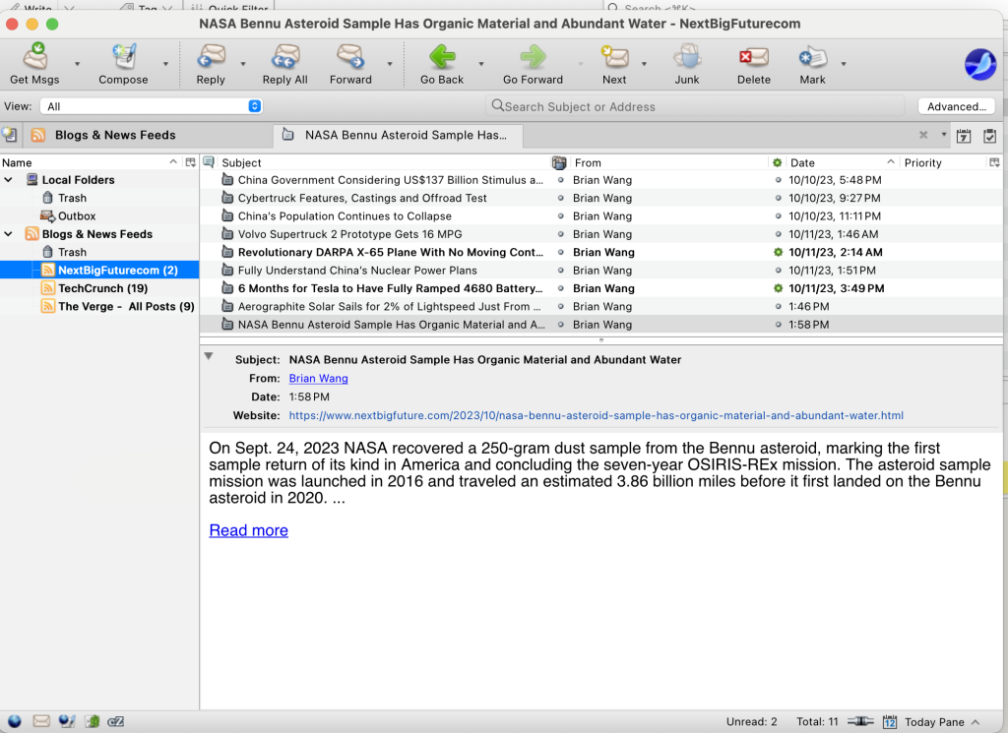Image resolution: width=1008 pixels, height=733 pixels.
Task: Click the green Go Back arrow
Action: click(442, 56)
